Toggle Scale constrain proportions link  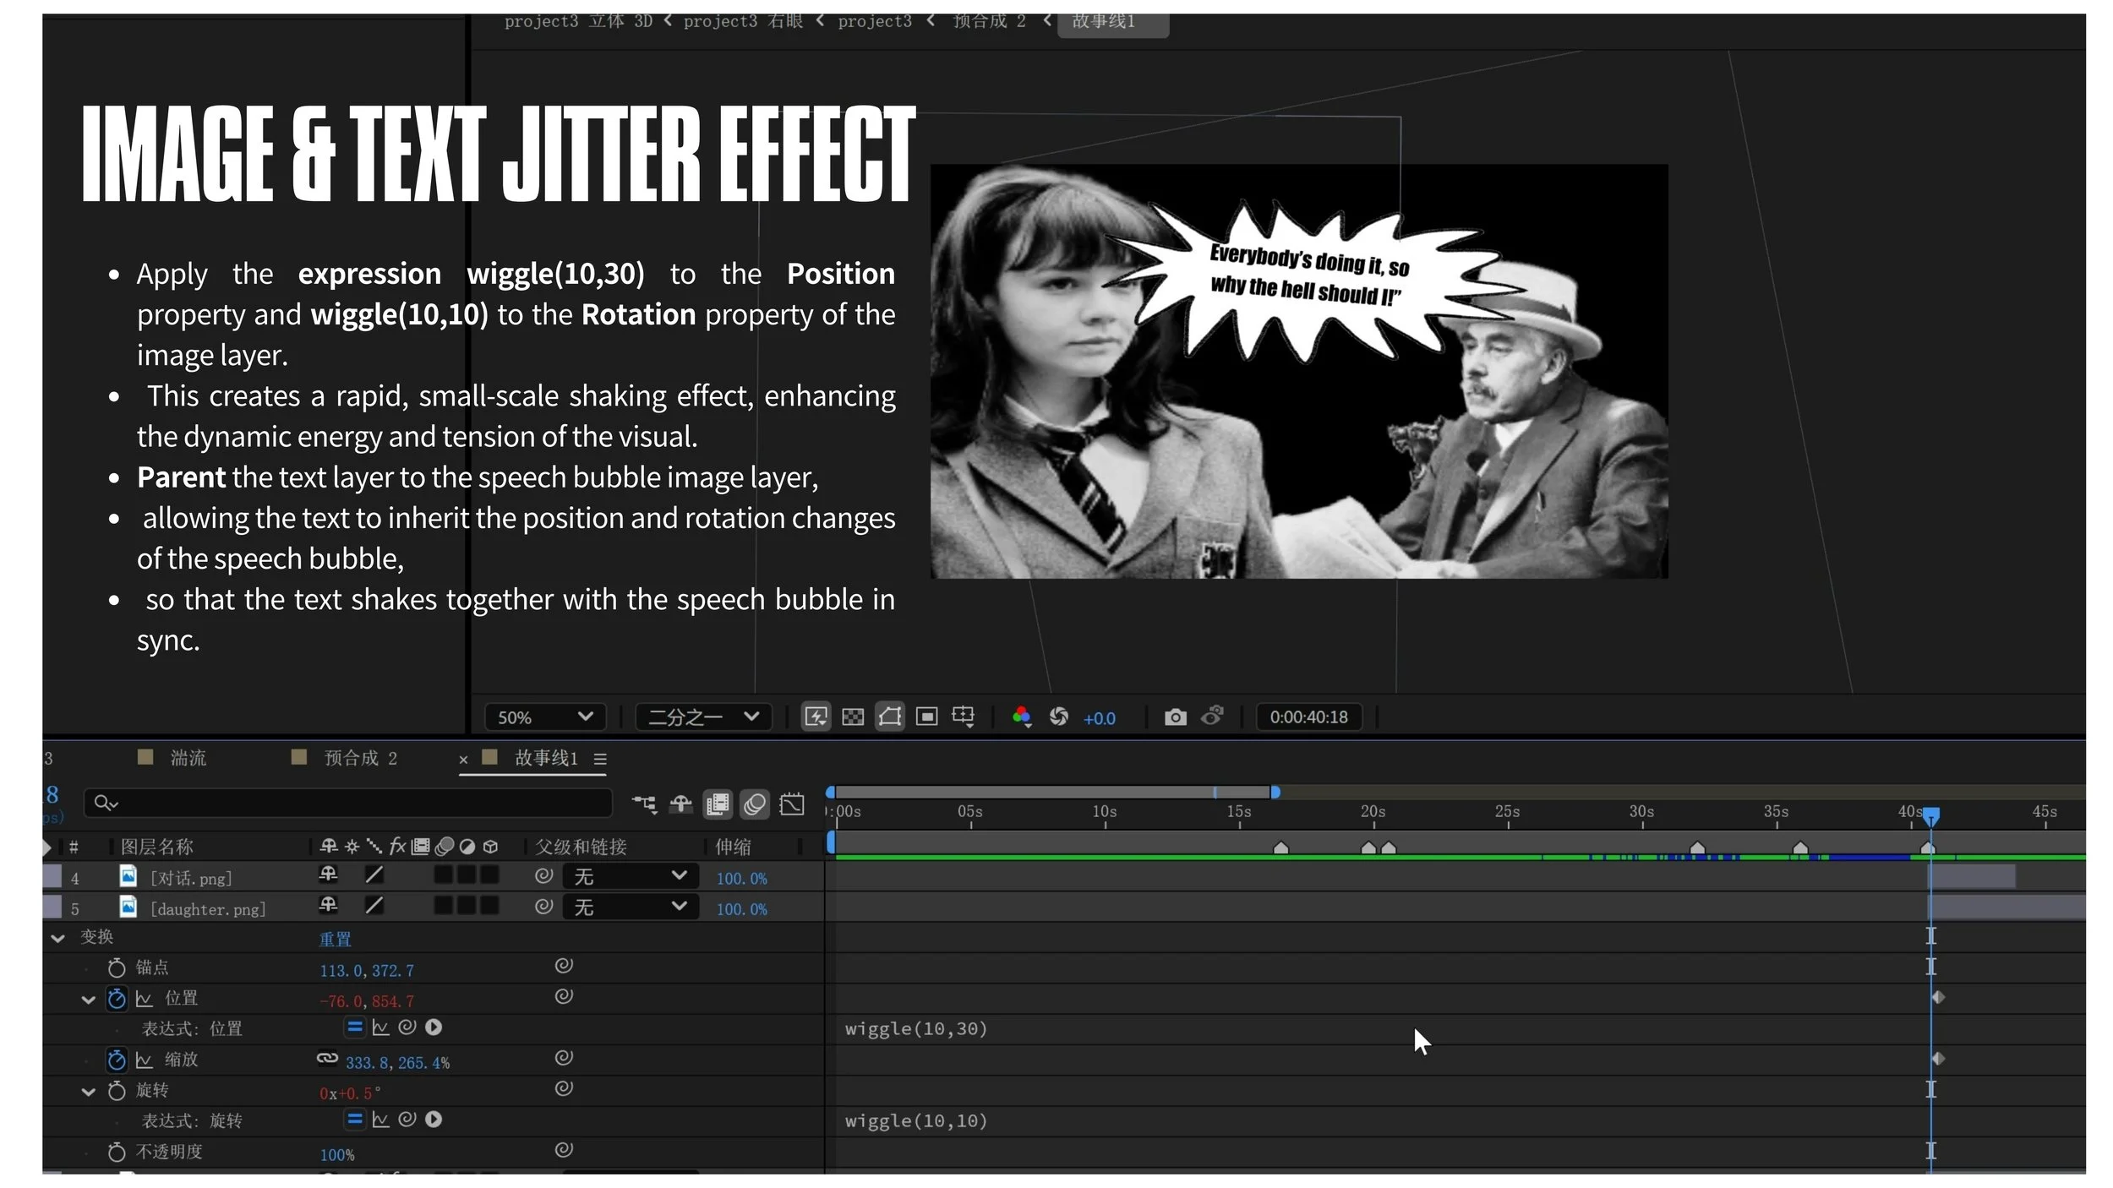click(327, 1059)
